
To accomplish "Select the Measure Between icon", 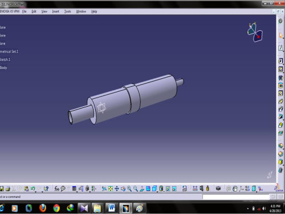I will 195,189.
